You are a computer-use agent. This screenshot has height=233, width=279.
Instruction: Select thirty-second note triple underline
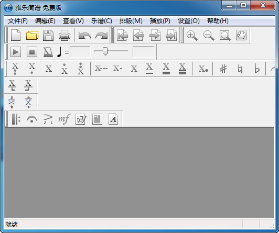183,69
